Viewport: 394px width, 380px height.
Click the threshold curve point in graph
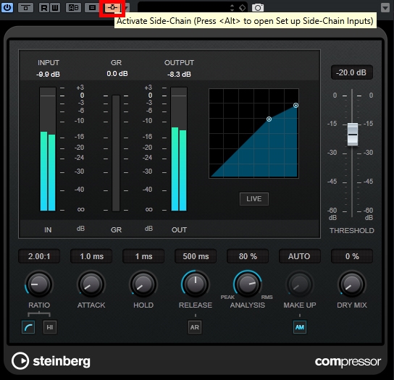click(269, 119)
